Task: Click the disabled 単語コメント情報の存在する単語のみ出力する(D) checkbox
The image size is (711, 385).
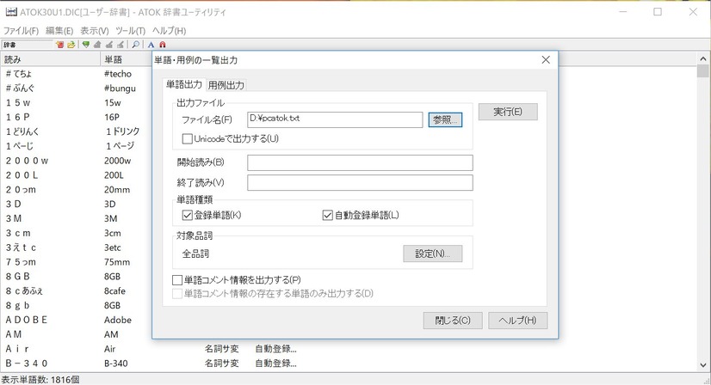Action: coord(177,294)
